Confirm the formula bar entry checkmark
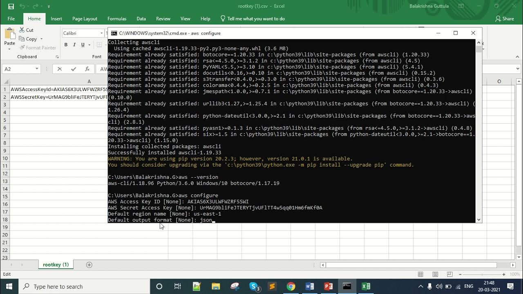Screen dimensions: 523x294 click(x=74, y=69)
